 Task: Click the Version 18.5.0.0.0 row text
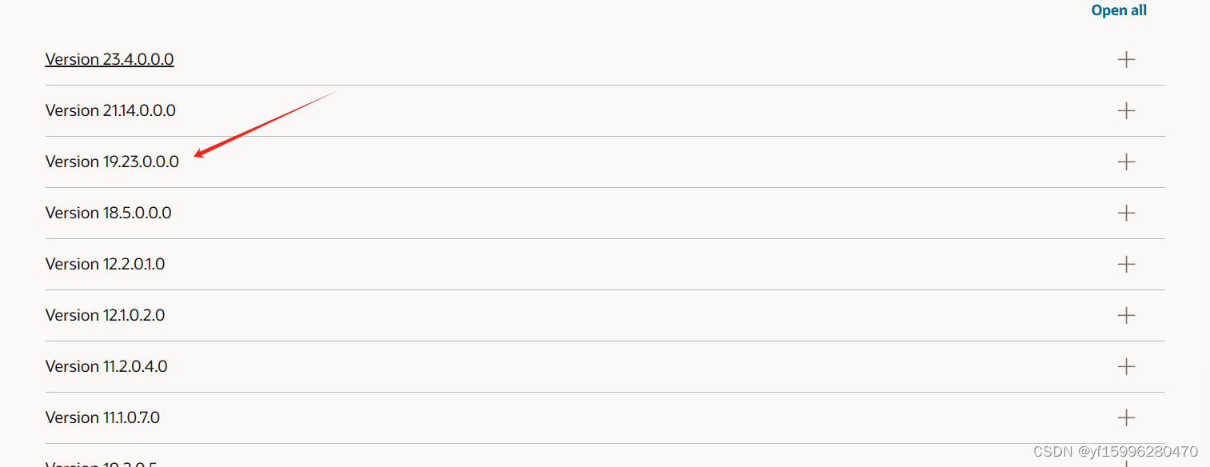(109, 213)
